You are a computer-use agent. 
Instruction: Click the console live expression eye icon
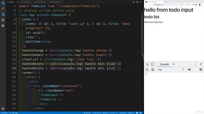click(x=189, y=70)
